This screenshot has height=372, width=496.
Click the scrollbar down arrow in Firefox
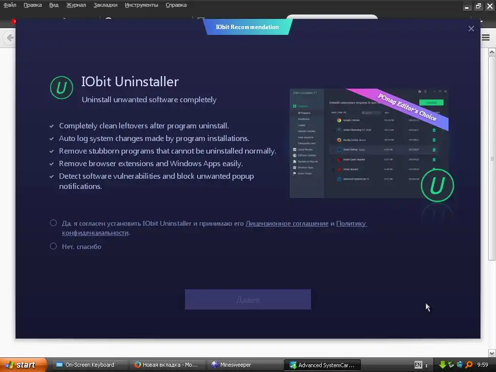point(492,353)
